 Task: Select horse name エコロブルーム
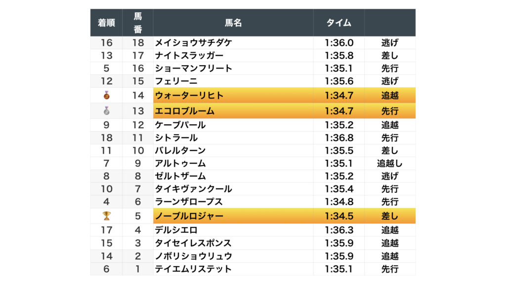coord(185,111)
